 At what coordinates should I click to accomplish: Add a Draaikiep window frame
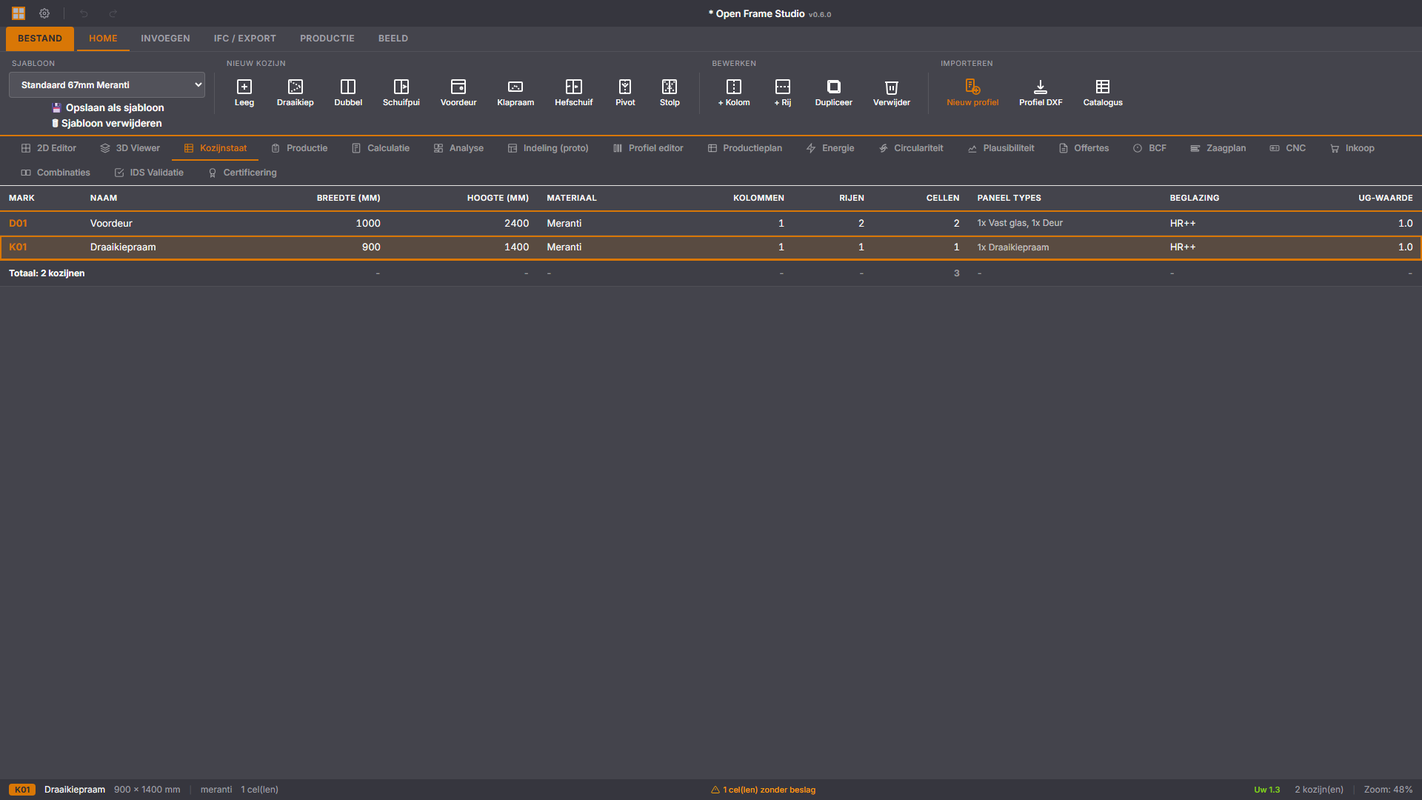[x=295, y=93]
